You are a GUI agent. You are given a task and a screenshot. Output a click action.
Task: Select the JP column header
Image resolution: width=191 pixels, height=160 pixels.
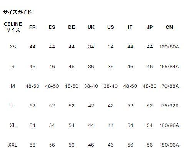pos(149,27)
